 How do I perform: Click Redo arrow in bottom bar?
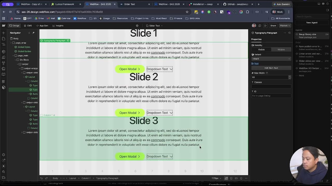click(46, 178)
